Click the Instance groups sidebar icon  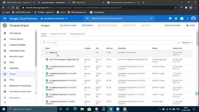click(5, 39)
